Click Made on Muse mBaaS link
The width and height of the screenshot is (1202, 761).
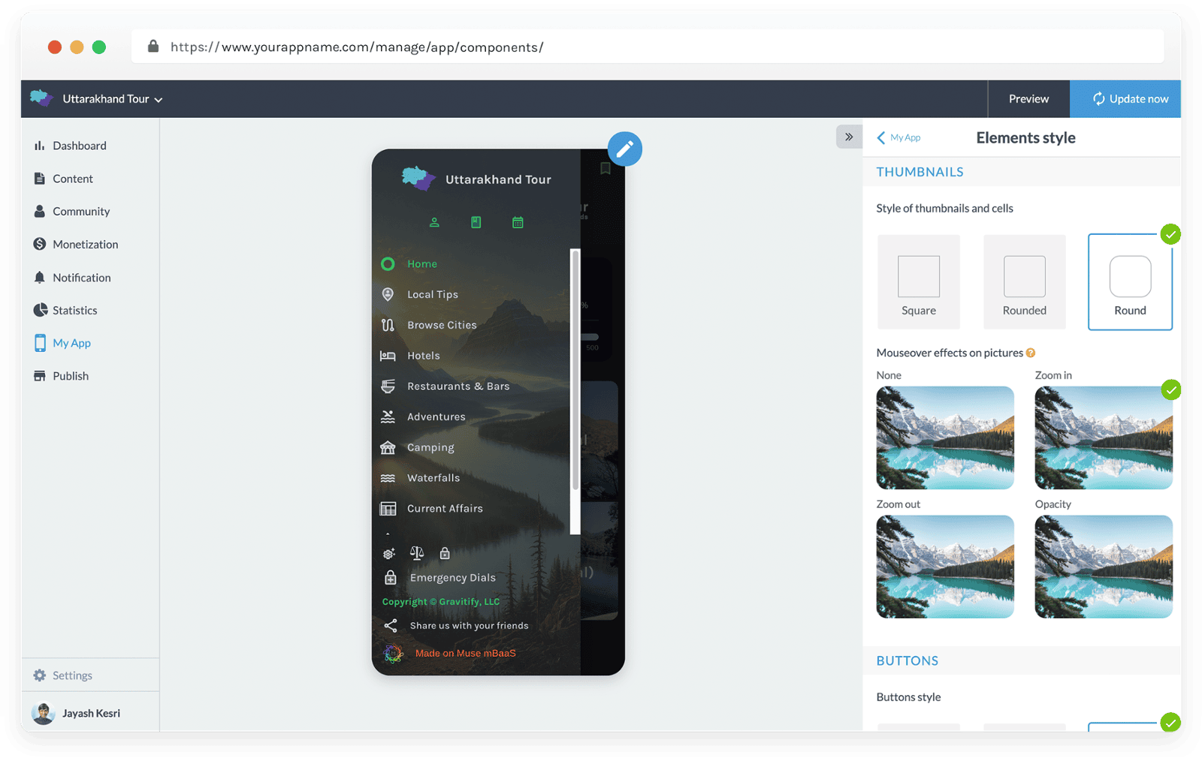point(465,653)
